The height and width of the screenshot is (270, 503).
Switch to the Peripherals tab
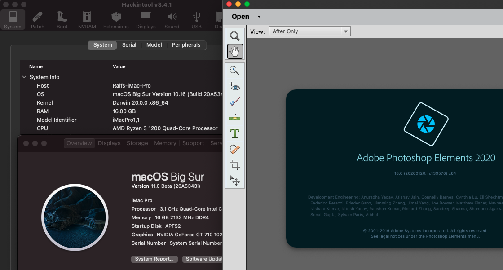click(x=186, y=45)
